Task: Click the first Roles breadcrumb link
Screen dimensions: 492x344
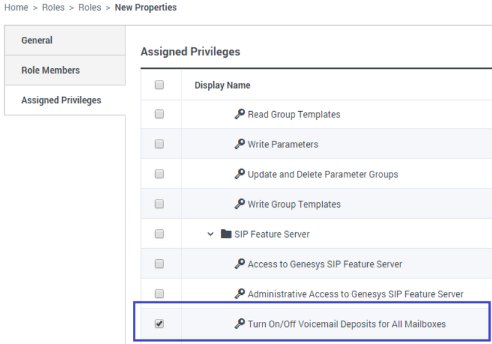Action: pos(53,8)
